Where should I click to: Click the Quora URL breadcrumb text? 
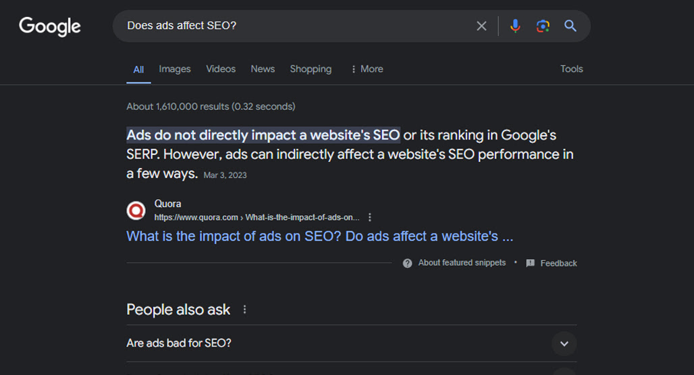point(257,217)
